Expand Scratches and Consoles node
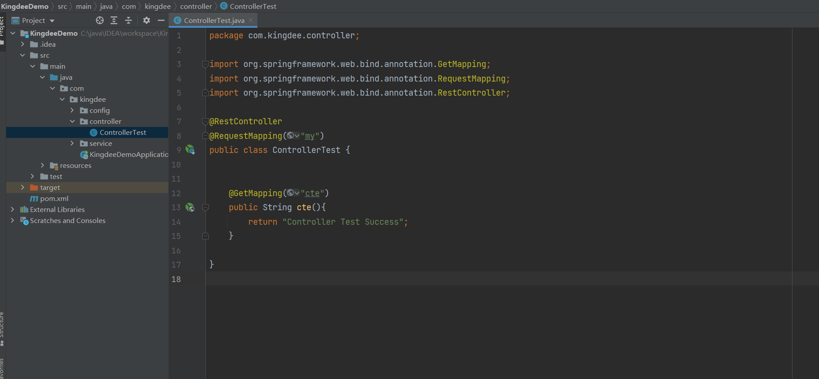The width and height of the screenshot is (819, 379). 12,220
